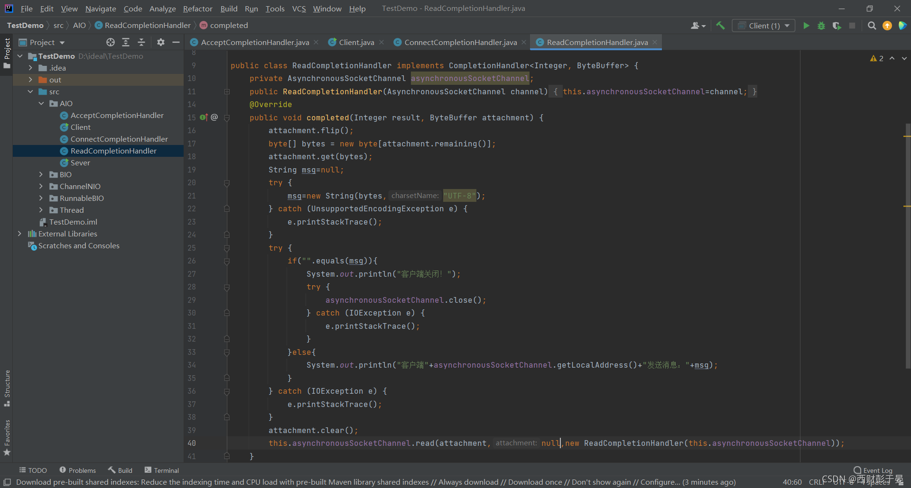This screenshot has height=488, width=911.
Task: Click the Build project hammer icon
Action: (x=720, y=26)
